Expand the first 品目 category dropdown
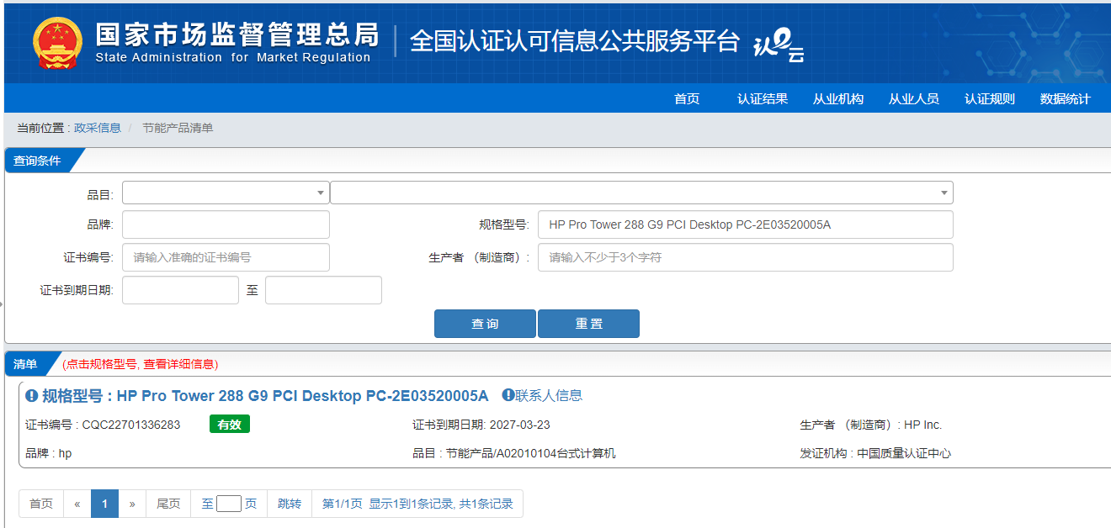The width and height of the screenshot is (1111, 528). point(226,193)
